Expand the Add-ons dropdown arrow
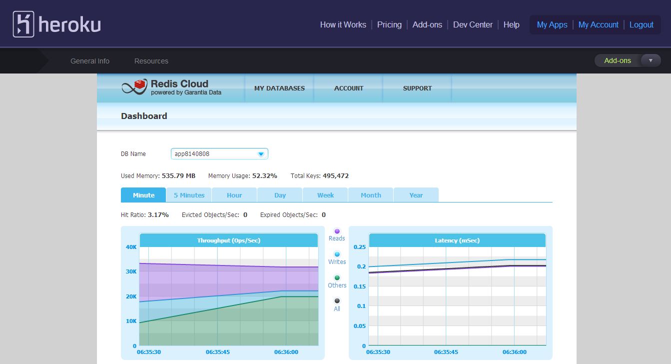This screenshot has width=671, height=364. pos(651,60)
